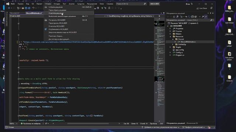
Task: Open the Git menu
Action: click(33, 4)
